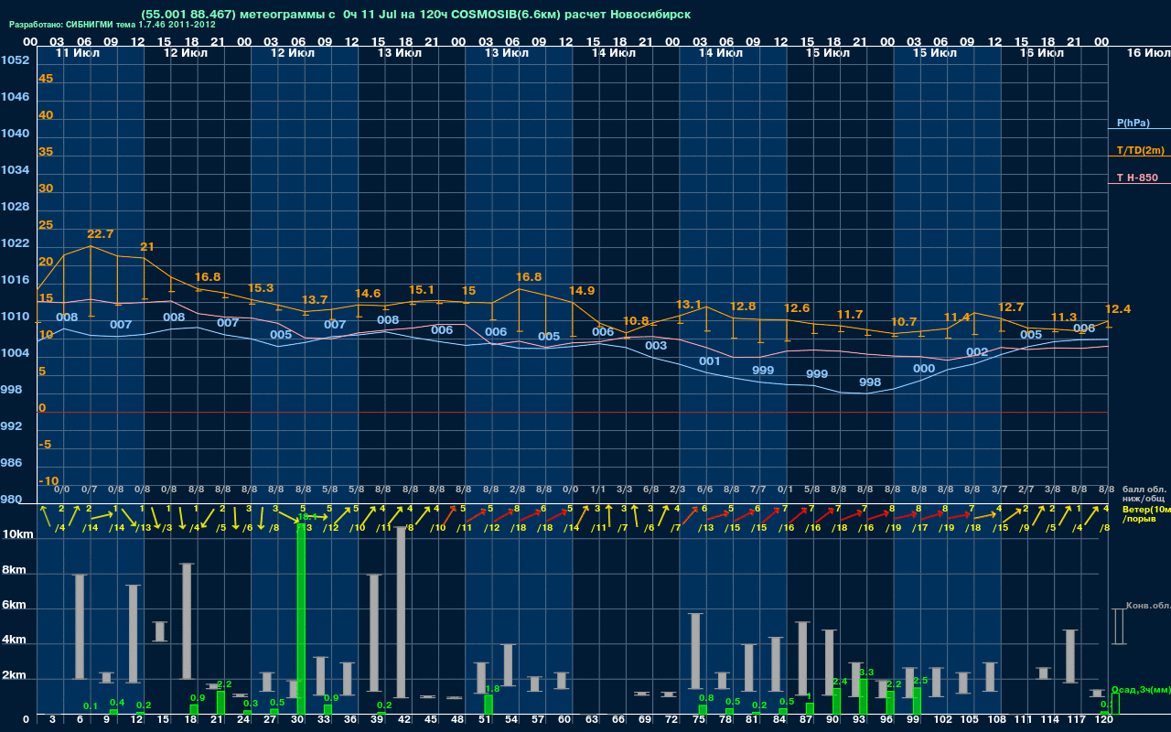This screenshot has width=1171, height=732.
Task: Click the 14.9 temperature label
Action: (582, 291)
